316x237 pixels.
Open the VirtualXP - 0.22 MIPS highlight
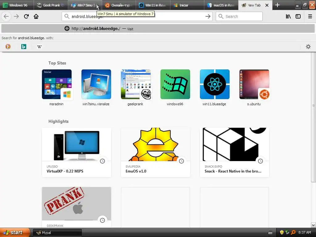(x=77, y=152)
